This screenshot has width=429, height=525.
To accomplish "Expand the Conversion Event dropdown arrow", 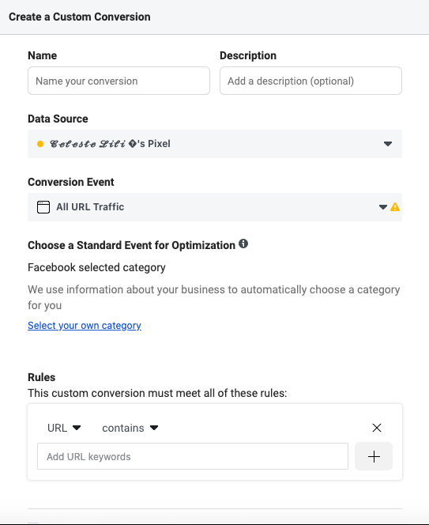I will 383,207.
